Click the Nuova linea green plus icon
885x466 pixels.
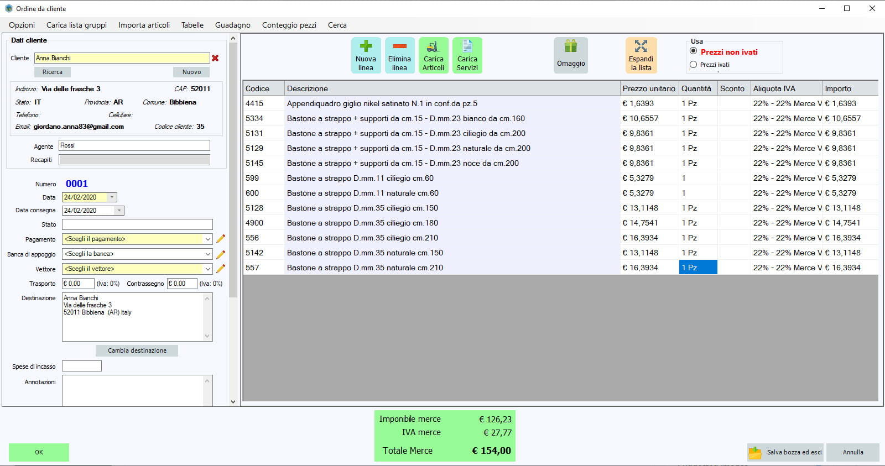click(366, 46)
